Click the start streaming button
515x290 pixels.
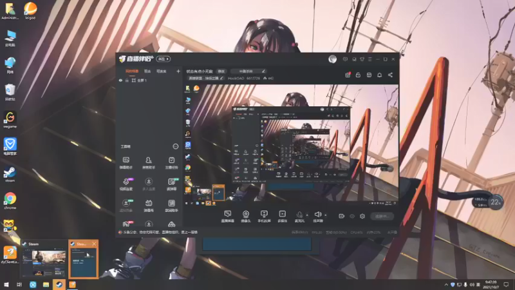[382, 216]
